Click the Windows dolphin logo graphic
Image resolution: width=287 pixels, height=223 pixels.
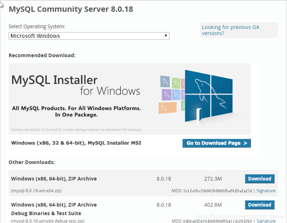click(x=209, y=96)
